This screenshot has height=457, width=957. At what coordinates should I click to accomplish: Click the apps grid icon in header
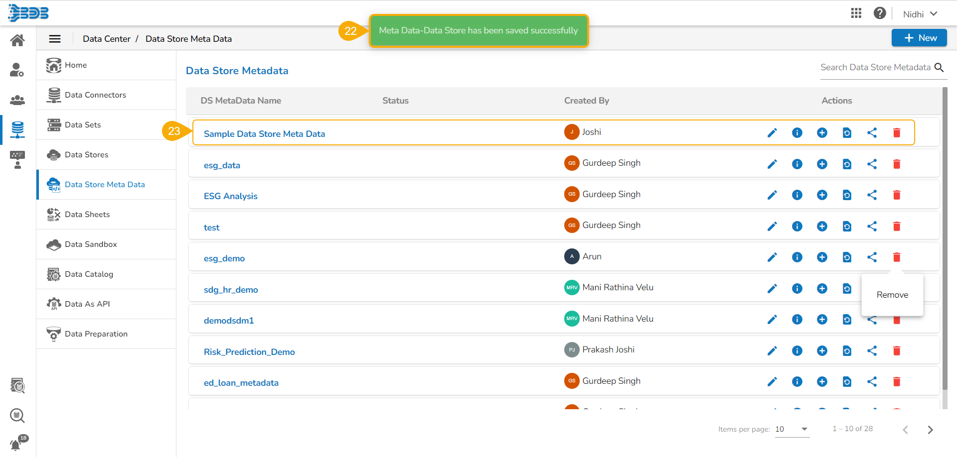856,13
